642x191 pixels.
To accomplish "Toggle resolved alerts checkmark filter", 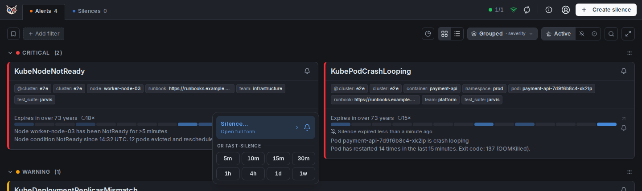I will pyautogui.click(x=594, y=34).
